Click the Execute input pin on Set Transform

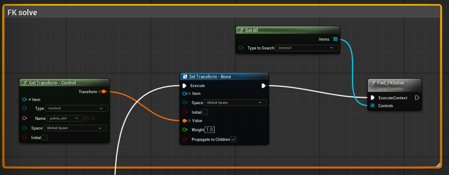[x=185, y=85]
